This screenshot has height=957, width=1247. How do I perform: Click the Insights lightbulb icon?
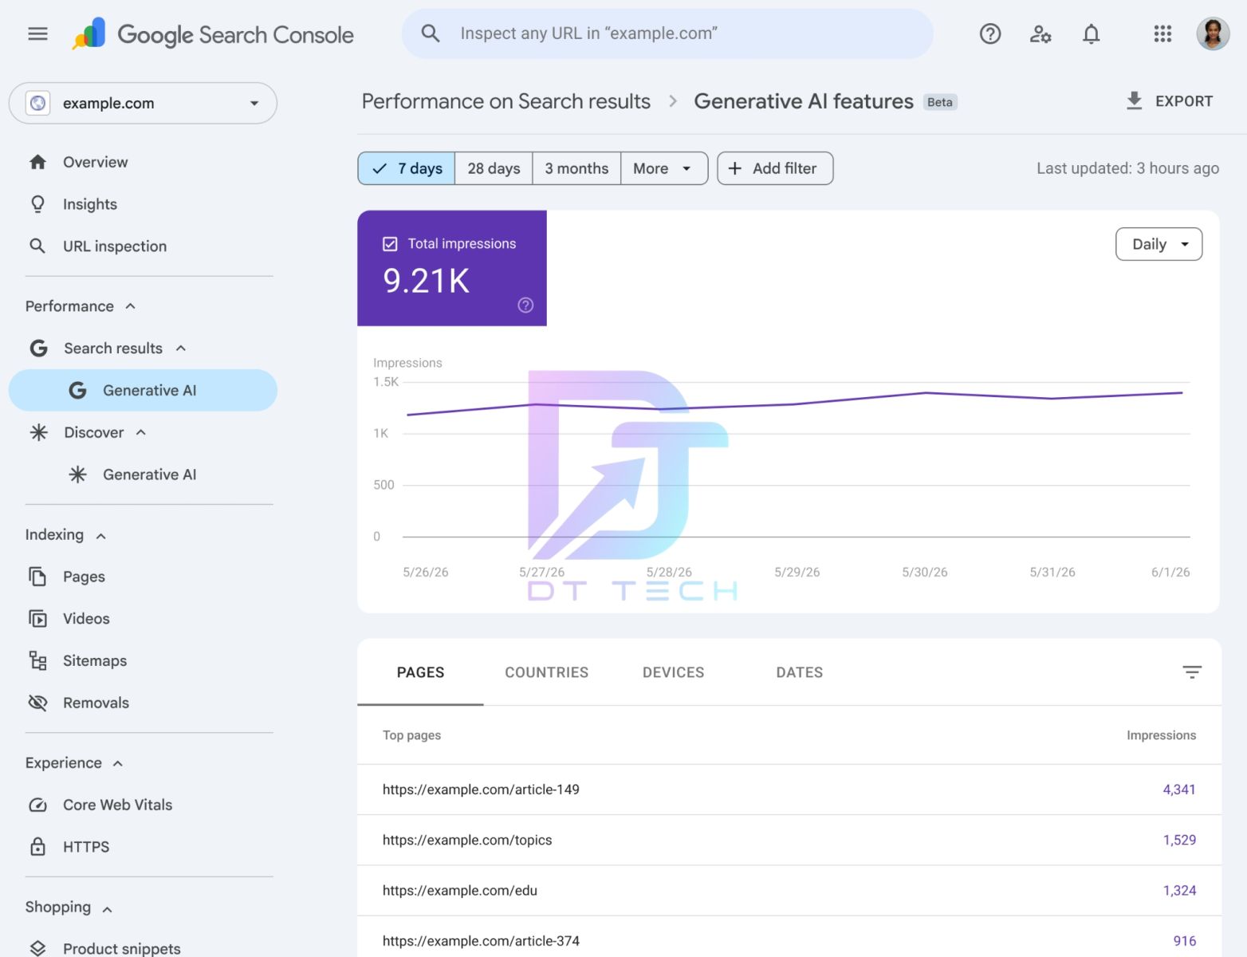(37, 204)
